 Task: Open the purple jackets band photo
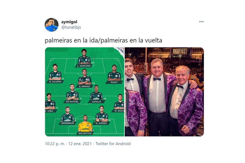164,92
